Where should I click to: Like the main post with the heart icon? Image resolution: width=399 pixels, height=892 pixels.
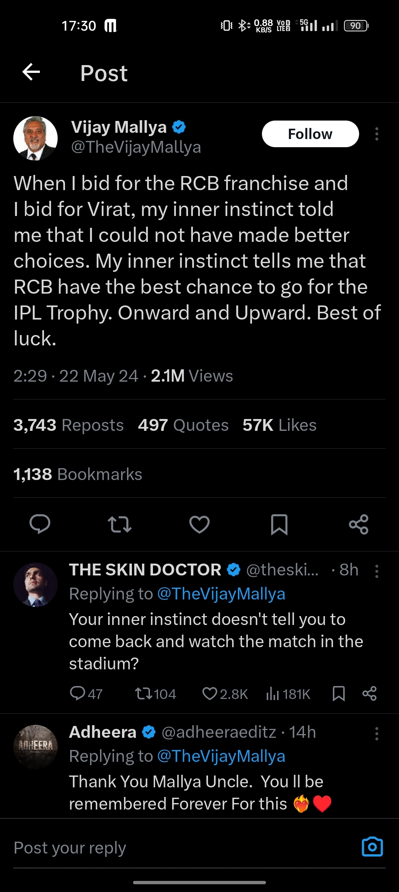(x=199, y=524)
